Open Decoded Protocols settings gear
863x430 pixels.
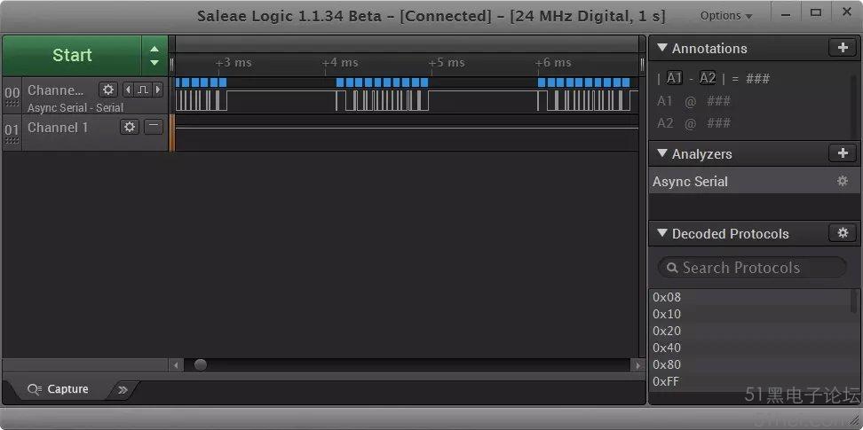click(843, 233)
